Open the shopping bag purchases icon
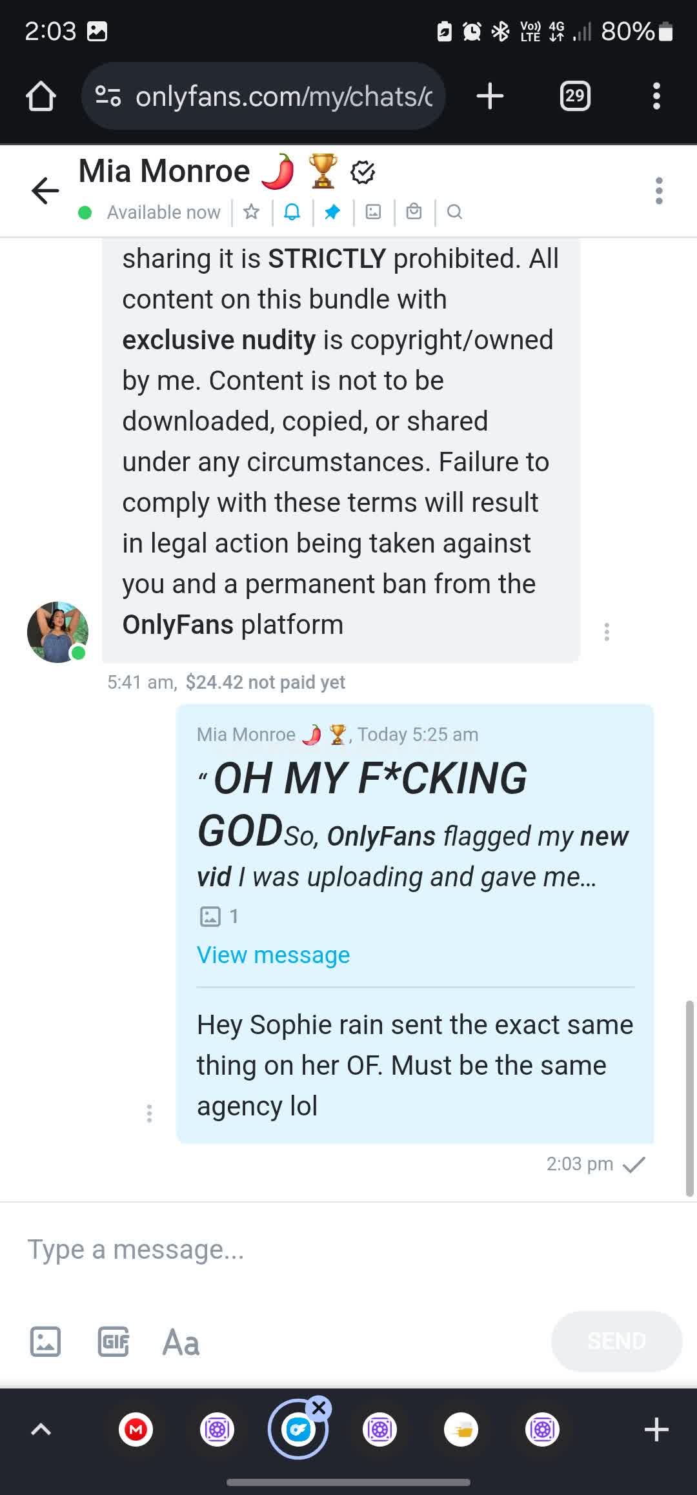This screenshot has width=697, height=1495. coord(414,212)
